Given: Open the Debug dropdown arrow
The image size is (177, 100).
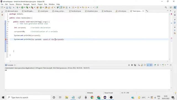Looking at the screenshot, I should [x=20, y=7].
